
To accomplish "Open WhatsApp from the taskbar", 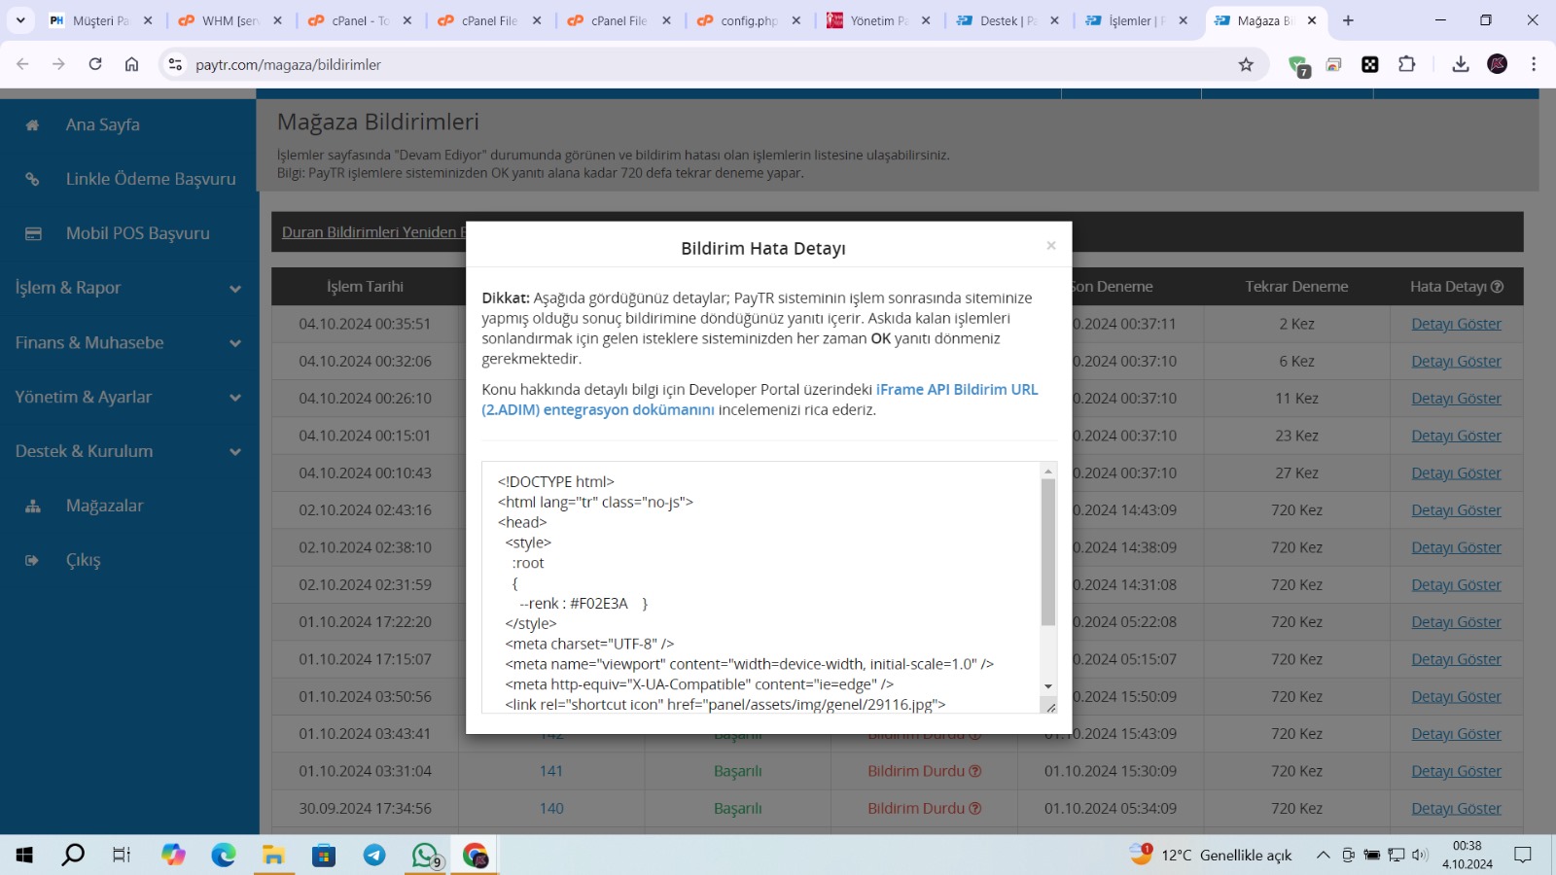I will click(x=426, y=855).
